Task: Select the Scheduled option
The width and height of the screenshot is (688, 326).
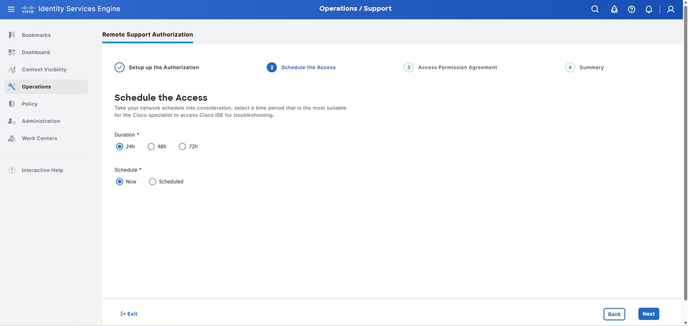Action: [x=151, y=181]
